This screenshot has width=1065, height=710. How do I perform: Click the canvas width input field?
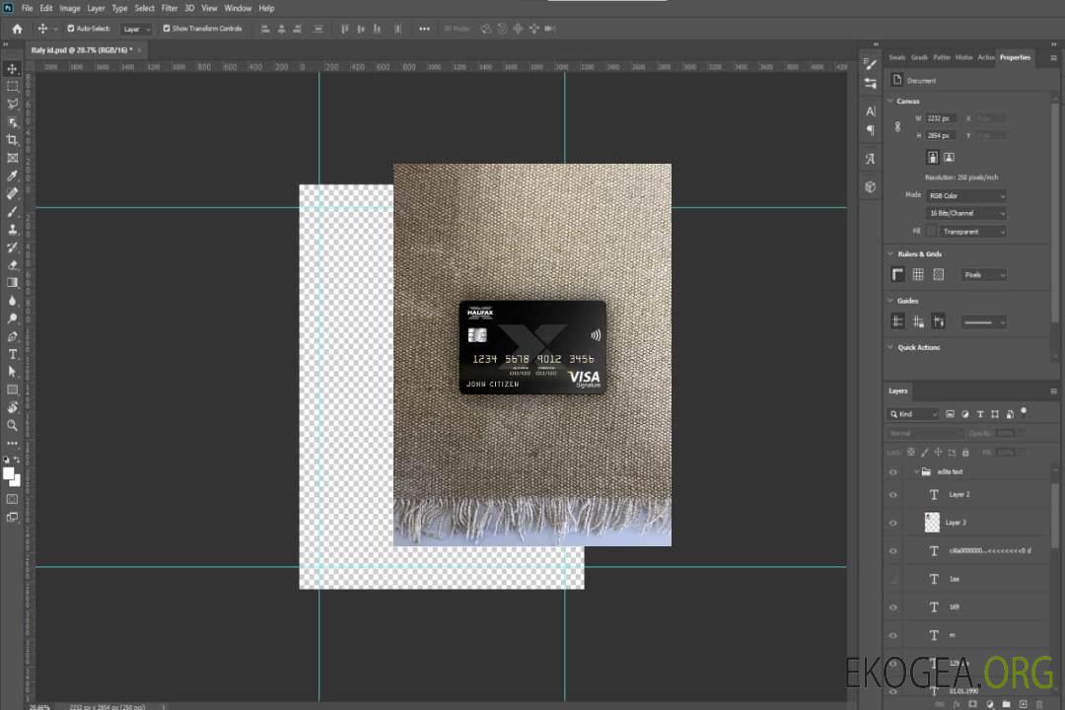(941, 118)
